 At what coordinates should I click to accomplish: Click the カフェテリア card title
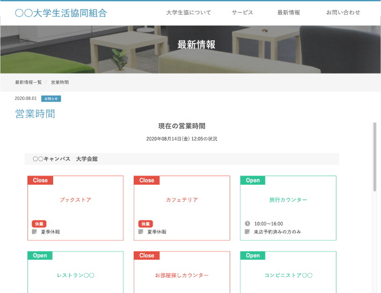point(182,200)
